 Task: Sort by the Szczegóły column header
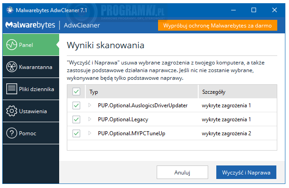[x=238, y=92]
